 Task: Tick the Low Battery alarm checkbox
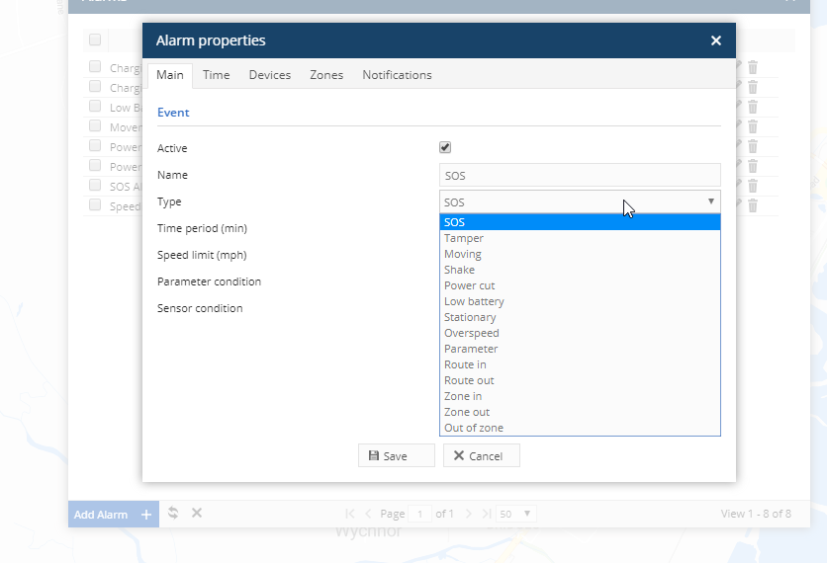[x=95, y=106]
